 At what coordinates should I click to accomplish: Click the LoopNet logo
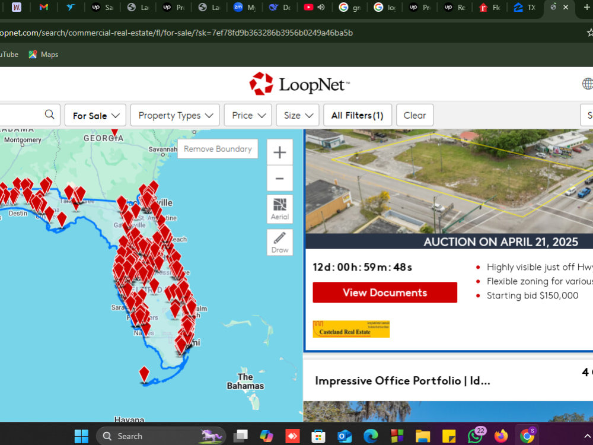(x=299, y=84)
